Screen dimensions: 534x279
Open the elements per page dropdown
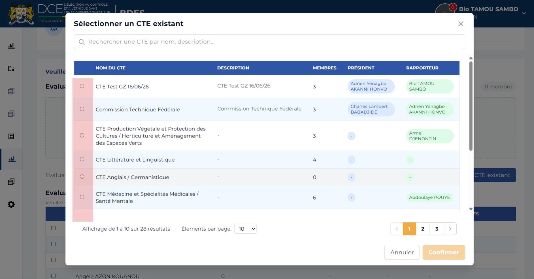(x=245, y=229)
